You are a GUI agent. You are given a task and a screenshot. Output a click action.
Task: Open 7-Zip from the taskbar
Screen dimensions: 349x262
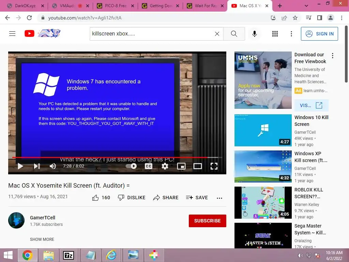pos(69,255)
